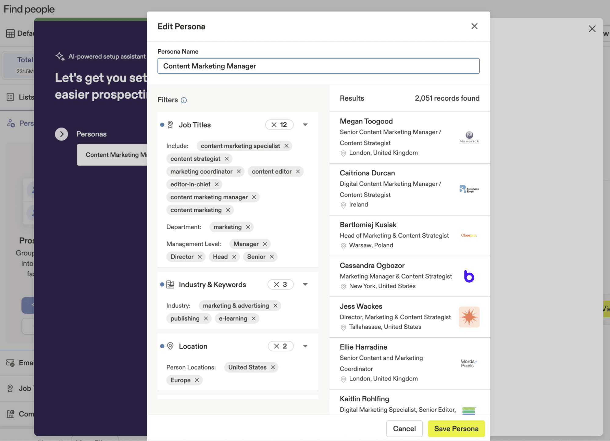Delete the marketing department tag

pos(248,227)
